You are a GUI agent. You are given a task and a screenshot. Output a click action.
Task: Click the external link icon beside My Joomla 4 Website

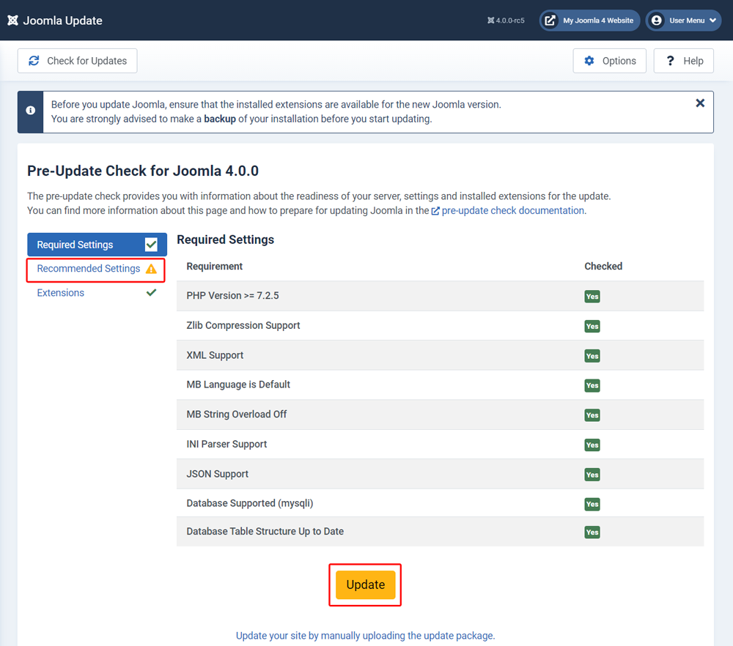(x=550, y=21)
